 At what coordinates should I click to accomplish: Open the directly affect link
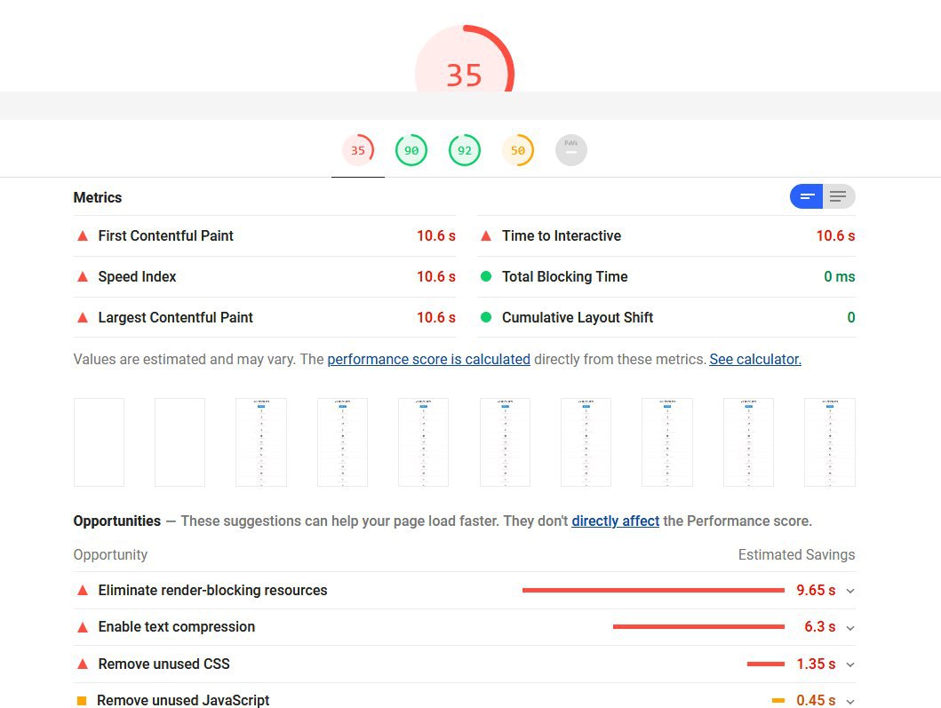point(615,521)
